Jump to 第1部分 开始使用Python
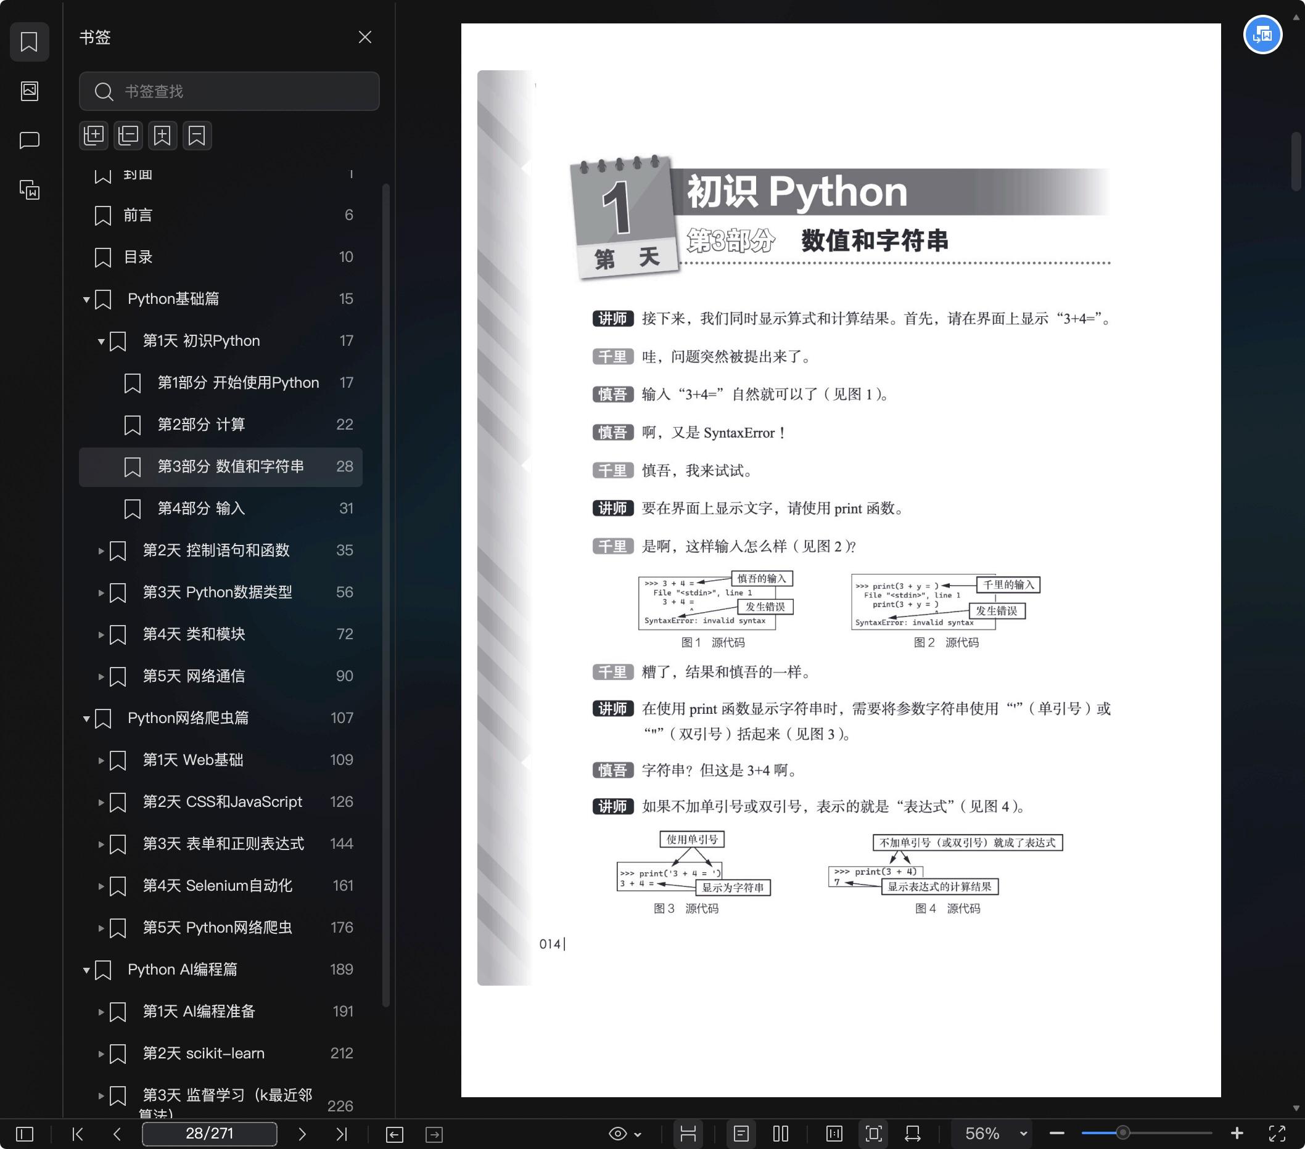The width and height of the screenshot is (1305, 1149). click(x=221, y=383)
